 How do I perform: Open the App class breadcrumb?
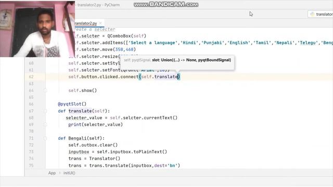coord(52,173)
